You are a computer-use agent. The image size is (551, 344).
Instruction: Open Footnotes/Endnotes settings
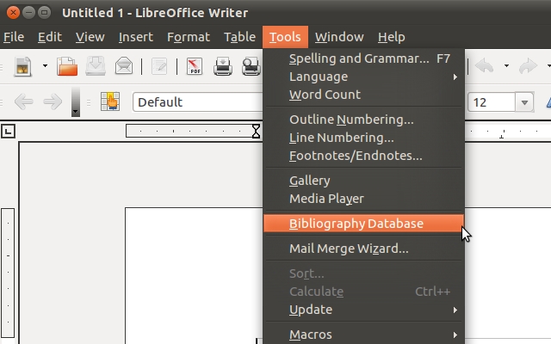pyautogui.click(x=363, y=156)
